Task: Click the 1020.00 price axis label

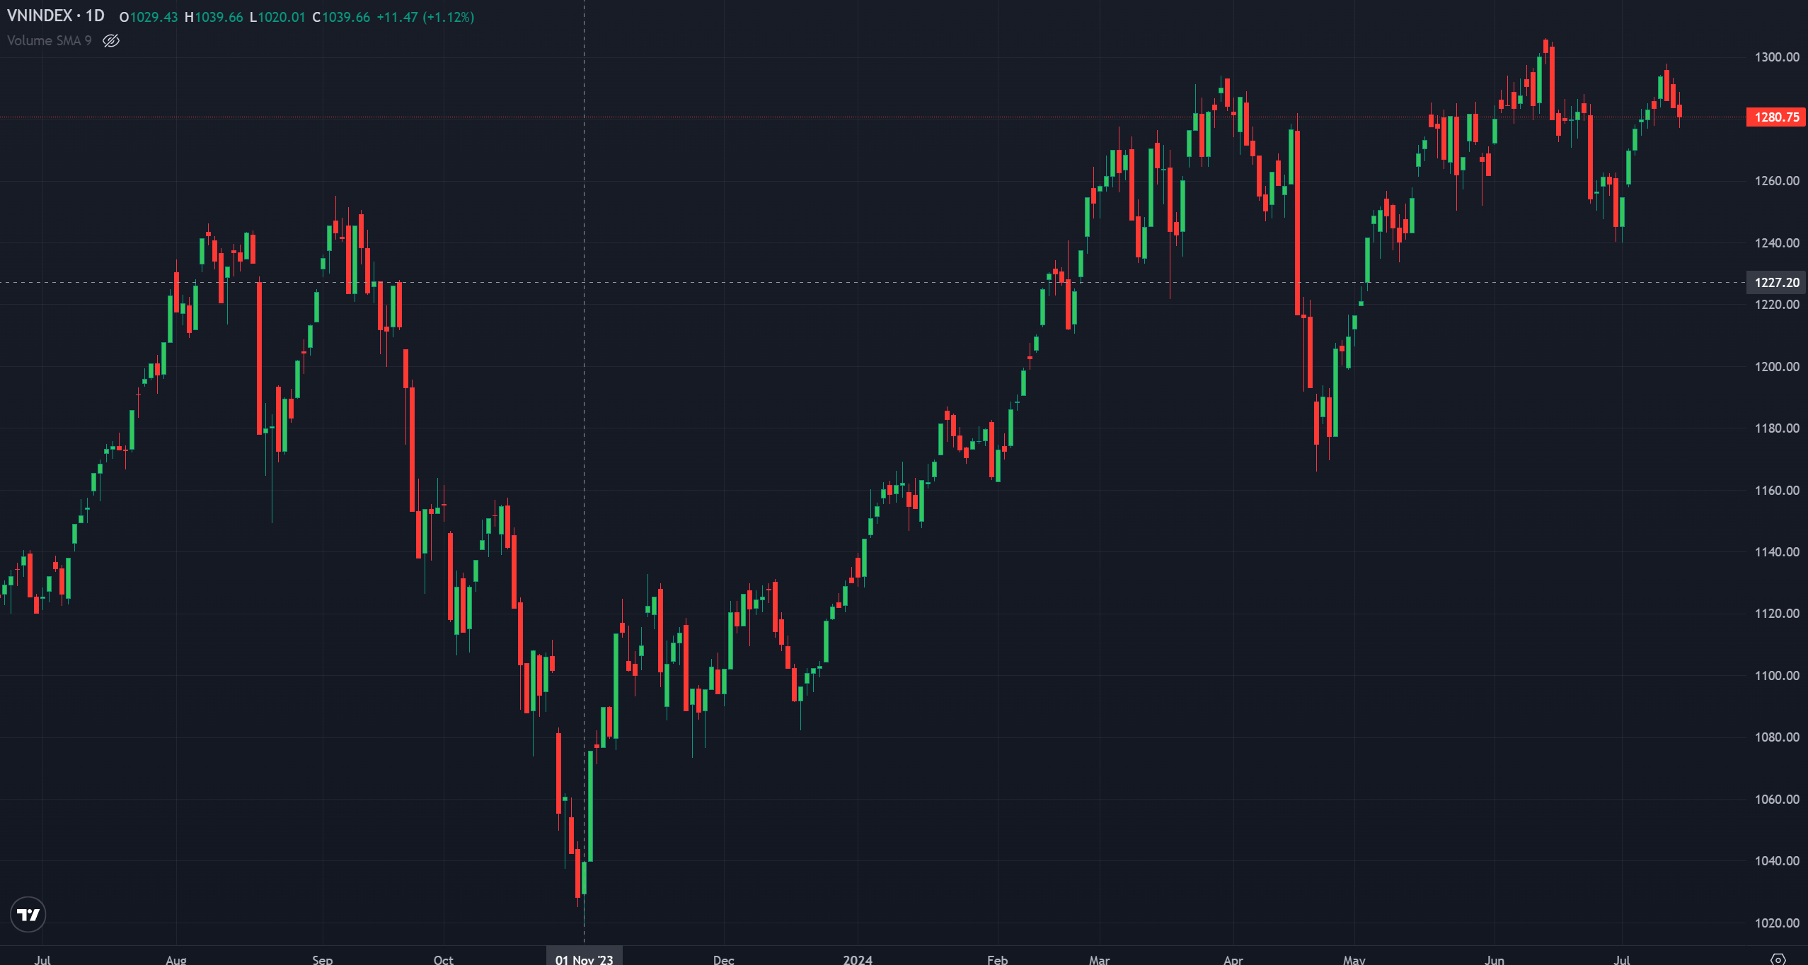Action: [x=1777, y=923]
